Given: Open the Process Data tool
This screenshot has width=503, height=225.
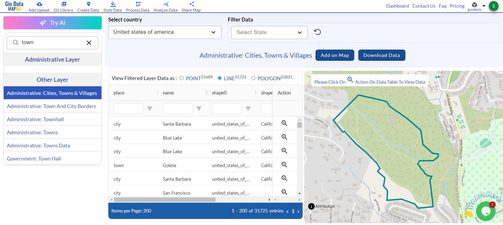Looking at the screenshot, I should [x=137, y=7].
